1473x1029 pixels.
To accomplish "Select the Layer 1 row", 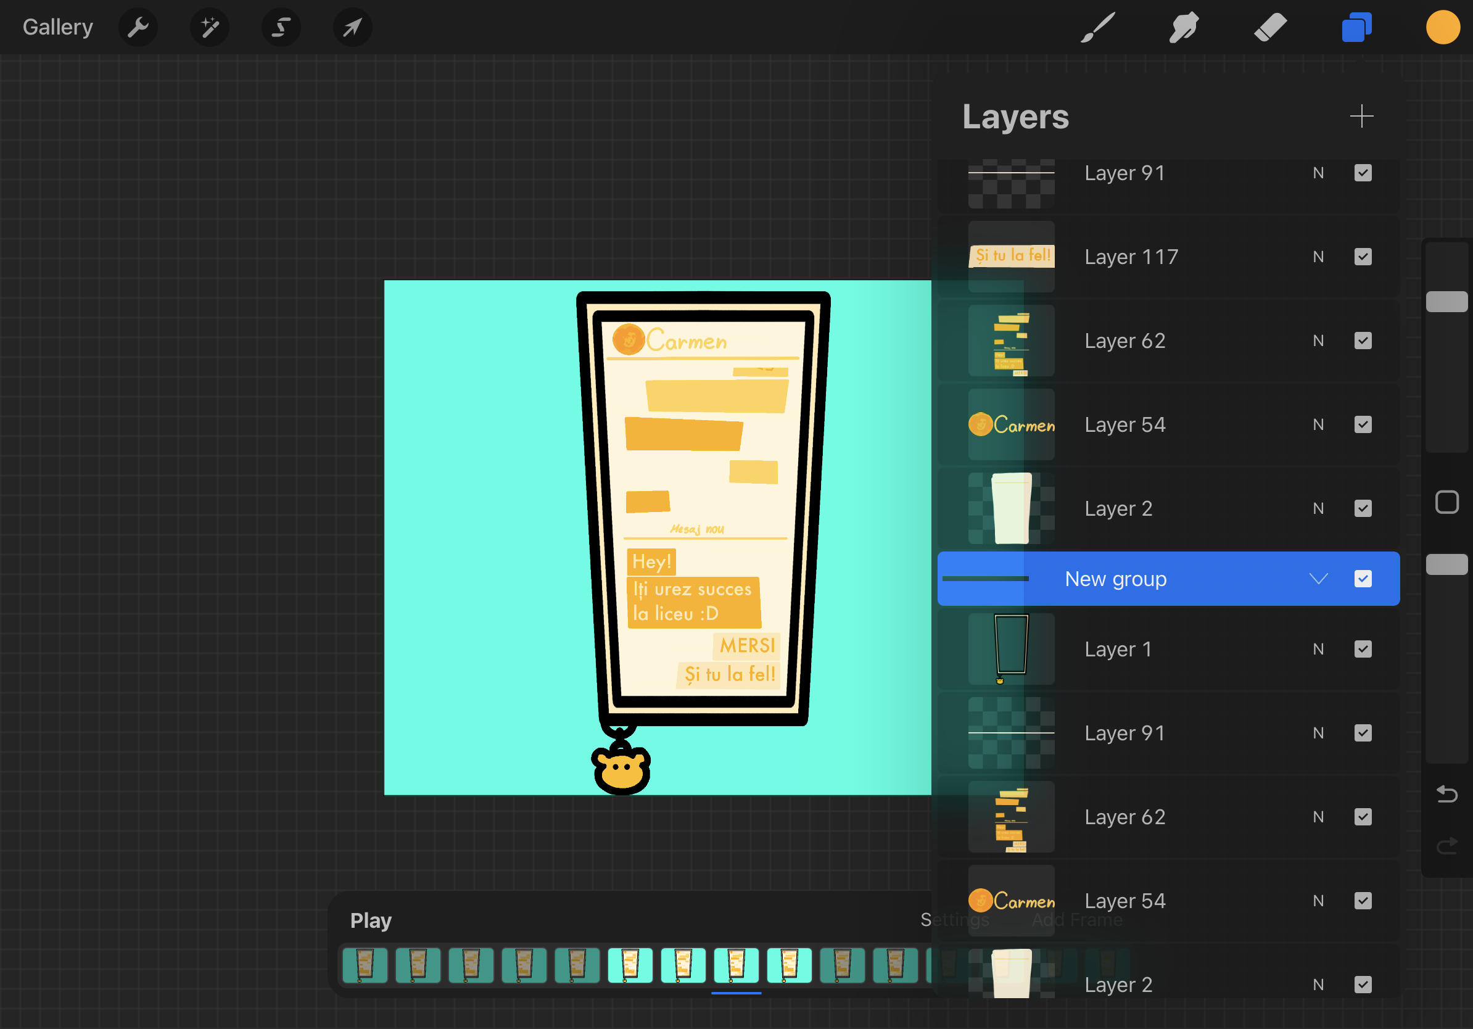I will coord(1168,649).
